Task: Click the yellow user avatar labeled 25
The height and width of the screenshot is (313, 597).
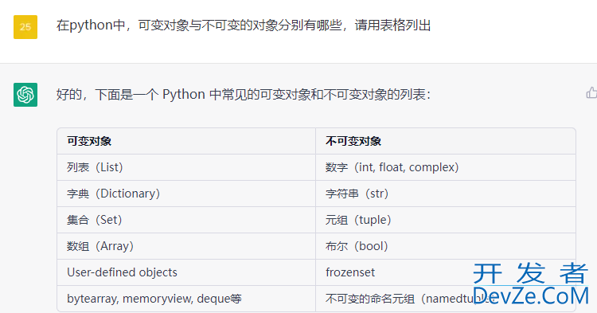Action: point(25,27)
